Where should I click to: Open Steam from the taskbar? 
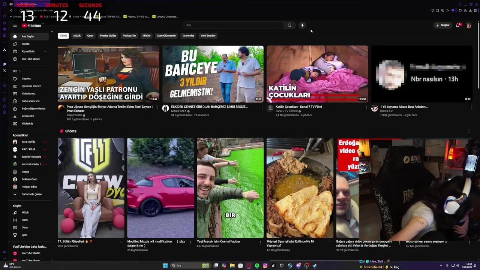coord(315,265)
